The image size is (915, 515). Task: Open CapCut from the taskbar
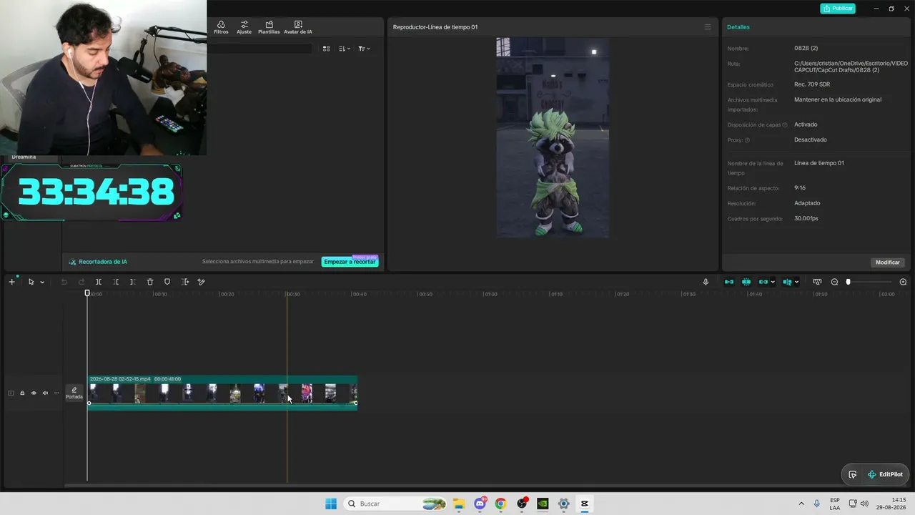click(584, 504)
